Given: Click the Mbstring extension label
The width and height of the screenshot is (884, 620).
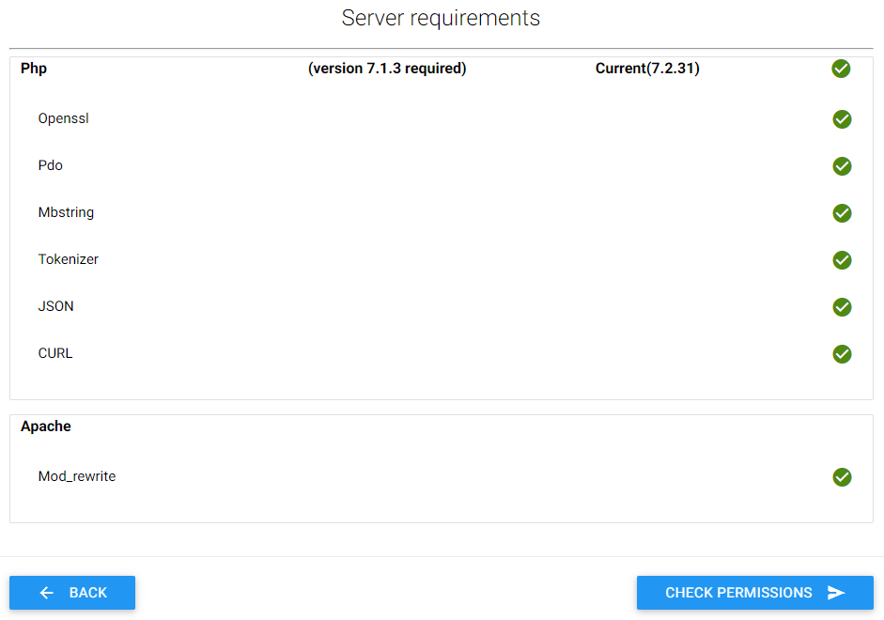Looking at the screenshot, I should pyautogui.click(x=66, y=212).
